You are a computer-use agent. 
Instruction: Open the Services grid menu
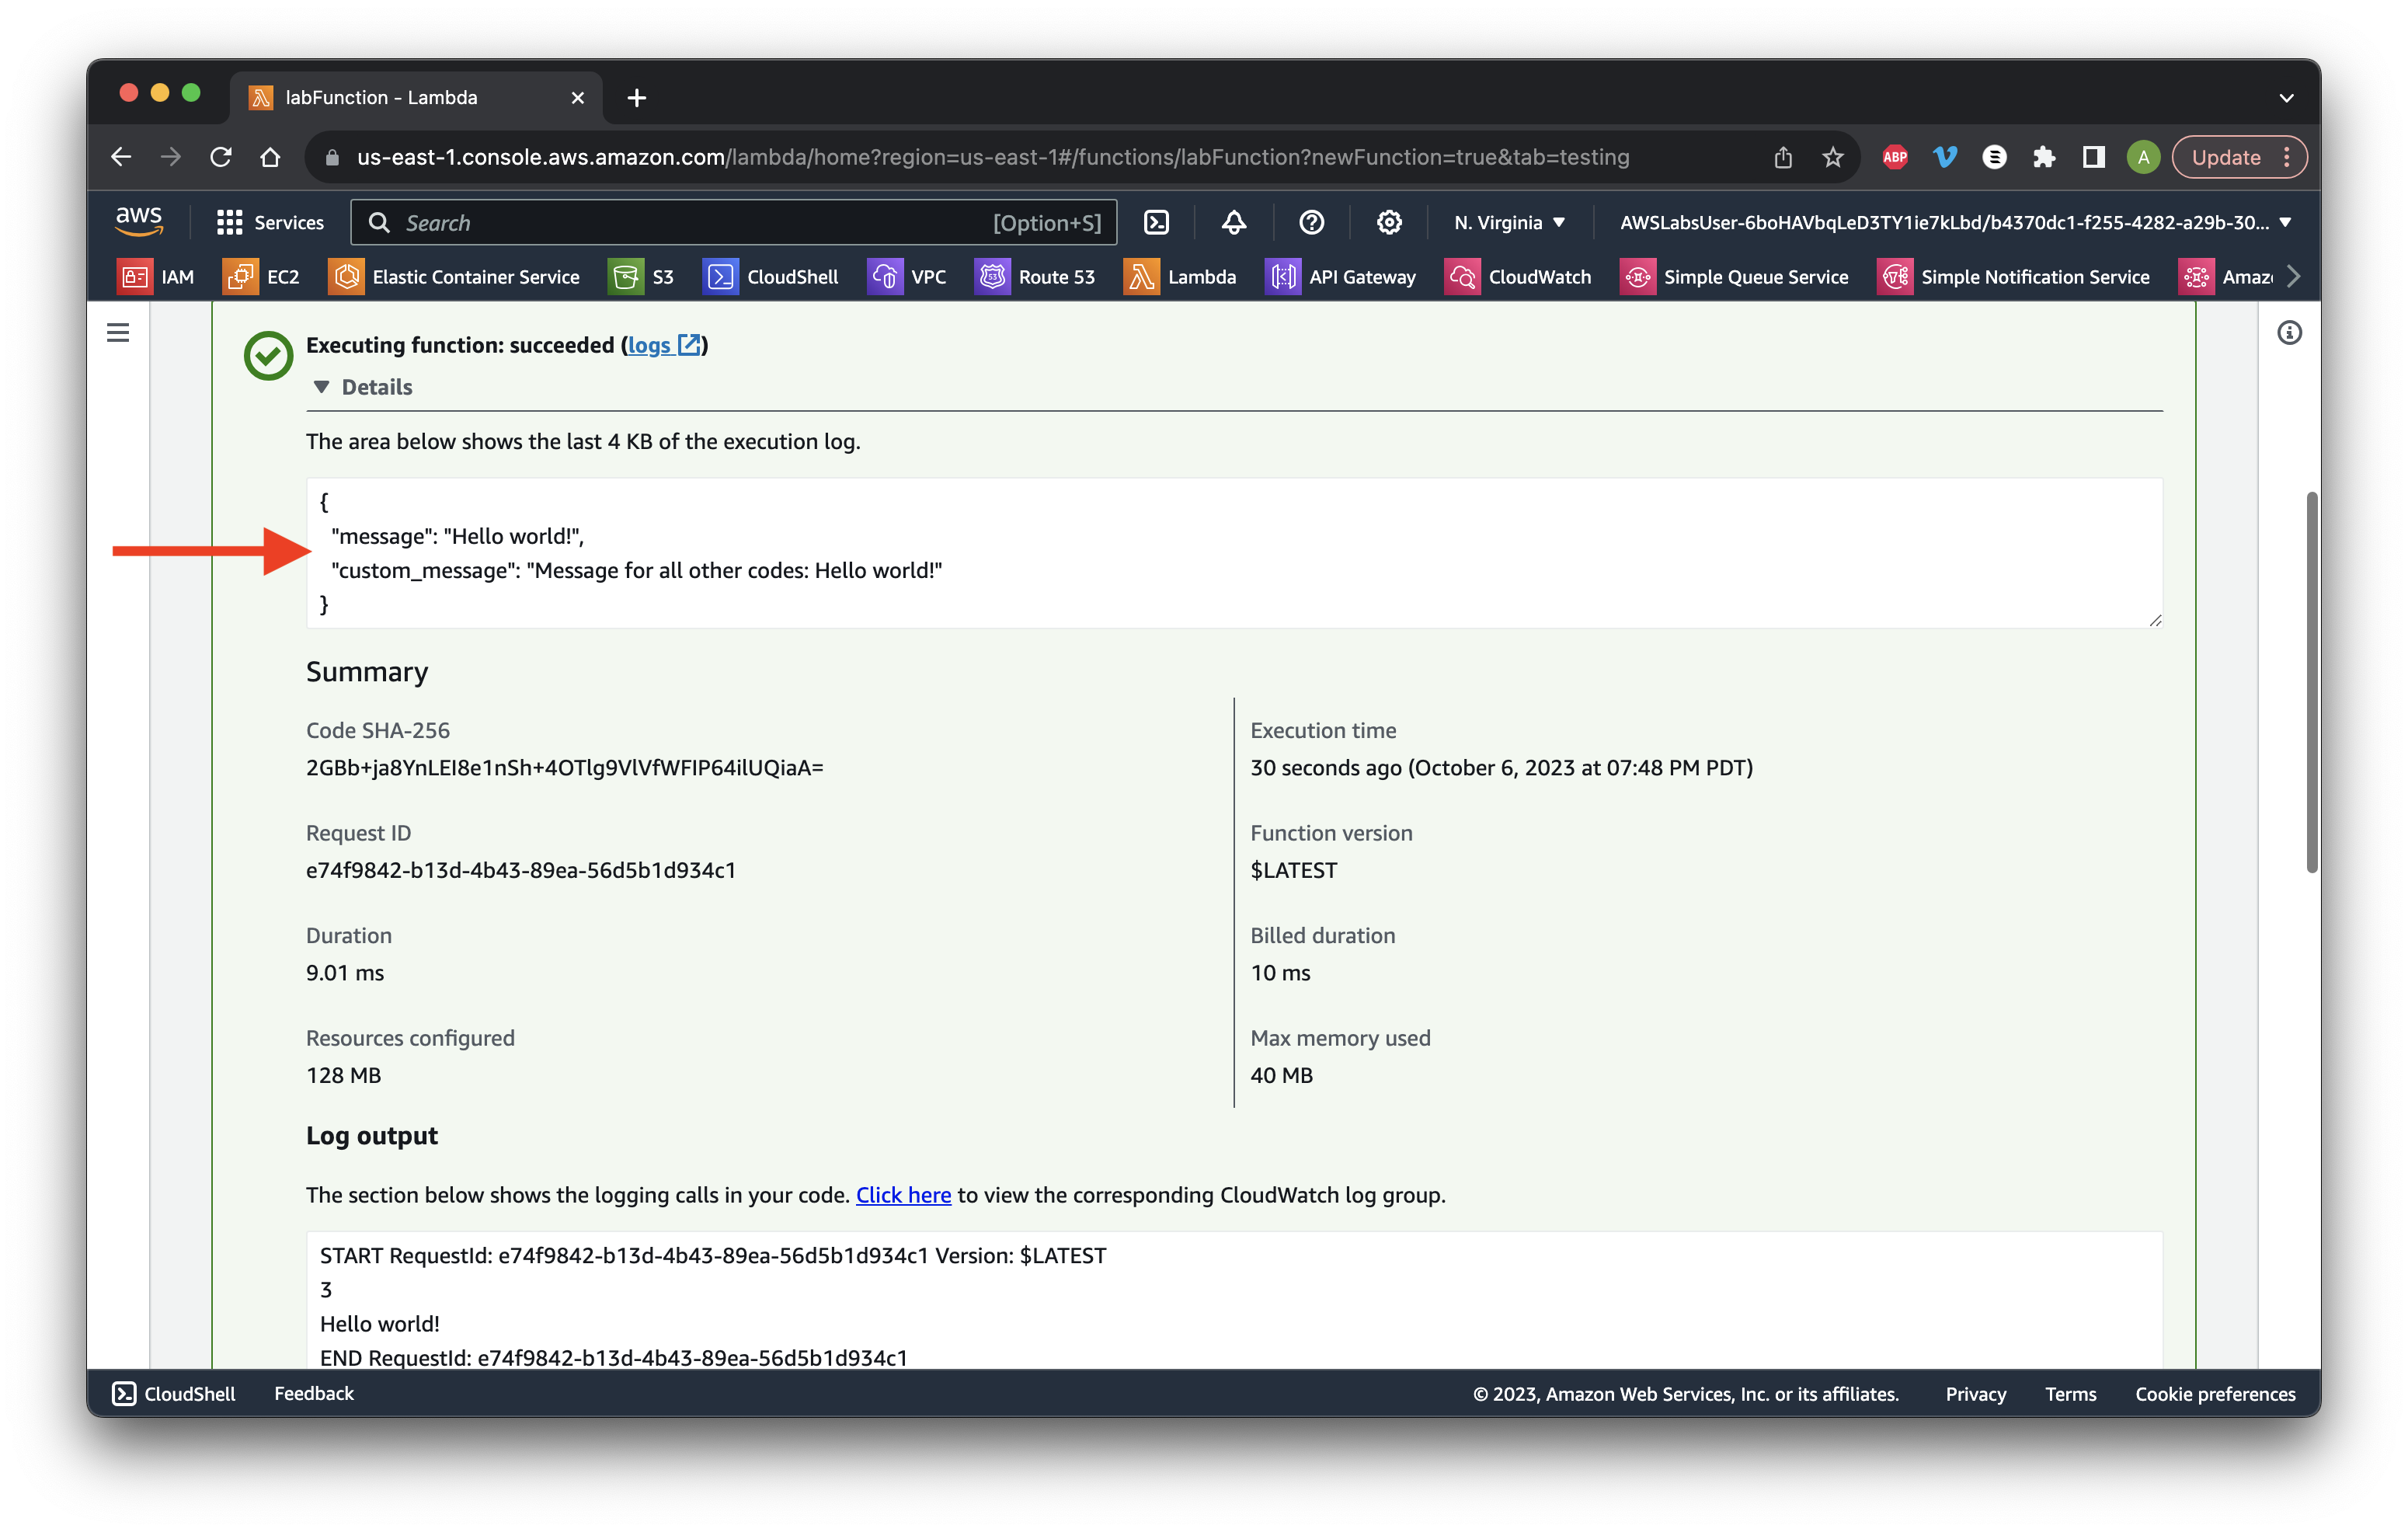(x=270, y=222)
